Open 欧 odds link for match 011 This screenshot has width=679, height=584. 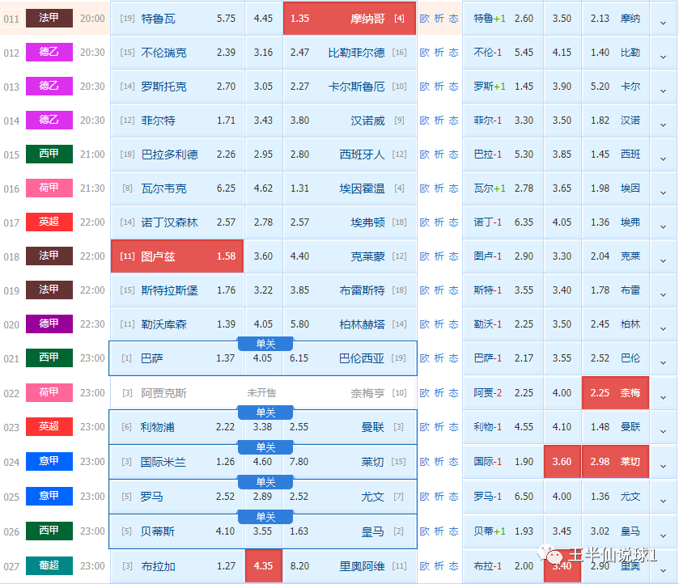click(424, 18)
